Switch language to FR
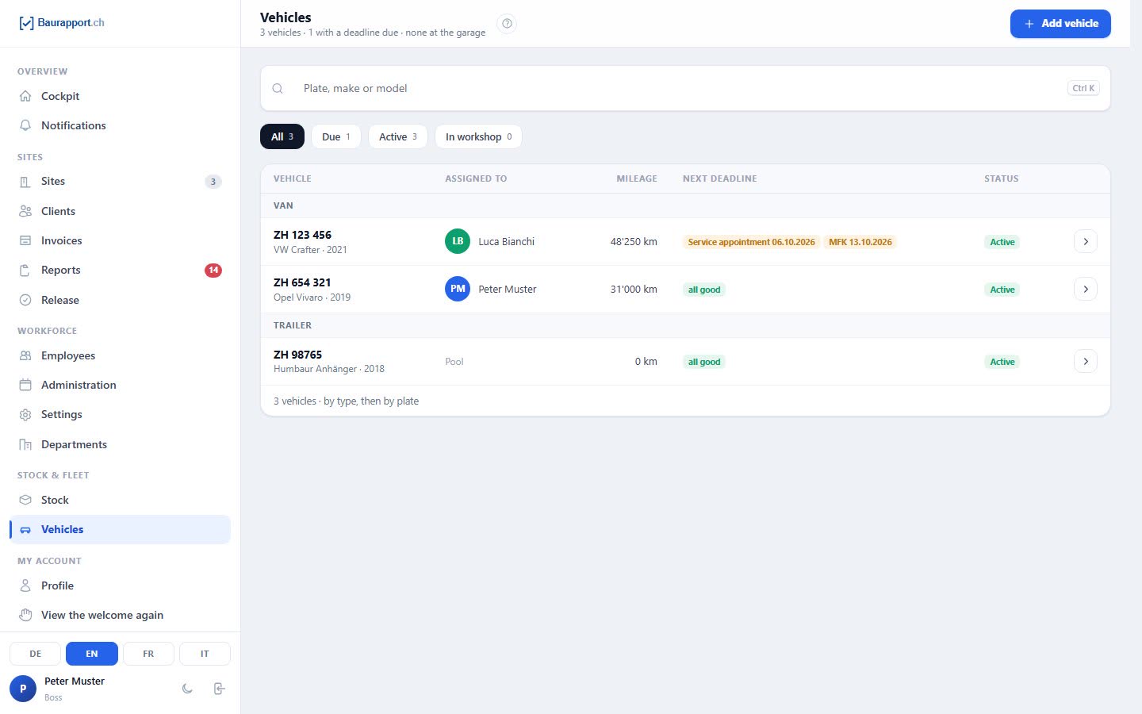Viewport: 1142px width, 714px height. [x=148, y=654]
